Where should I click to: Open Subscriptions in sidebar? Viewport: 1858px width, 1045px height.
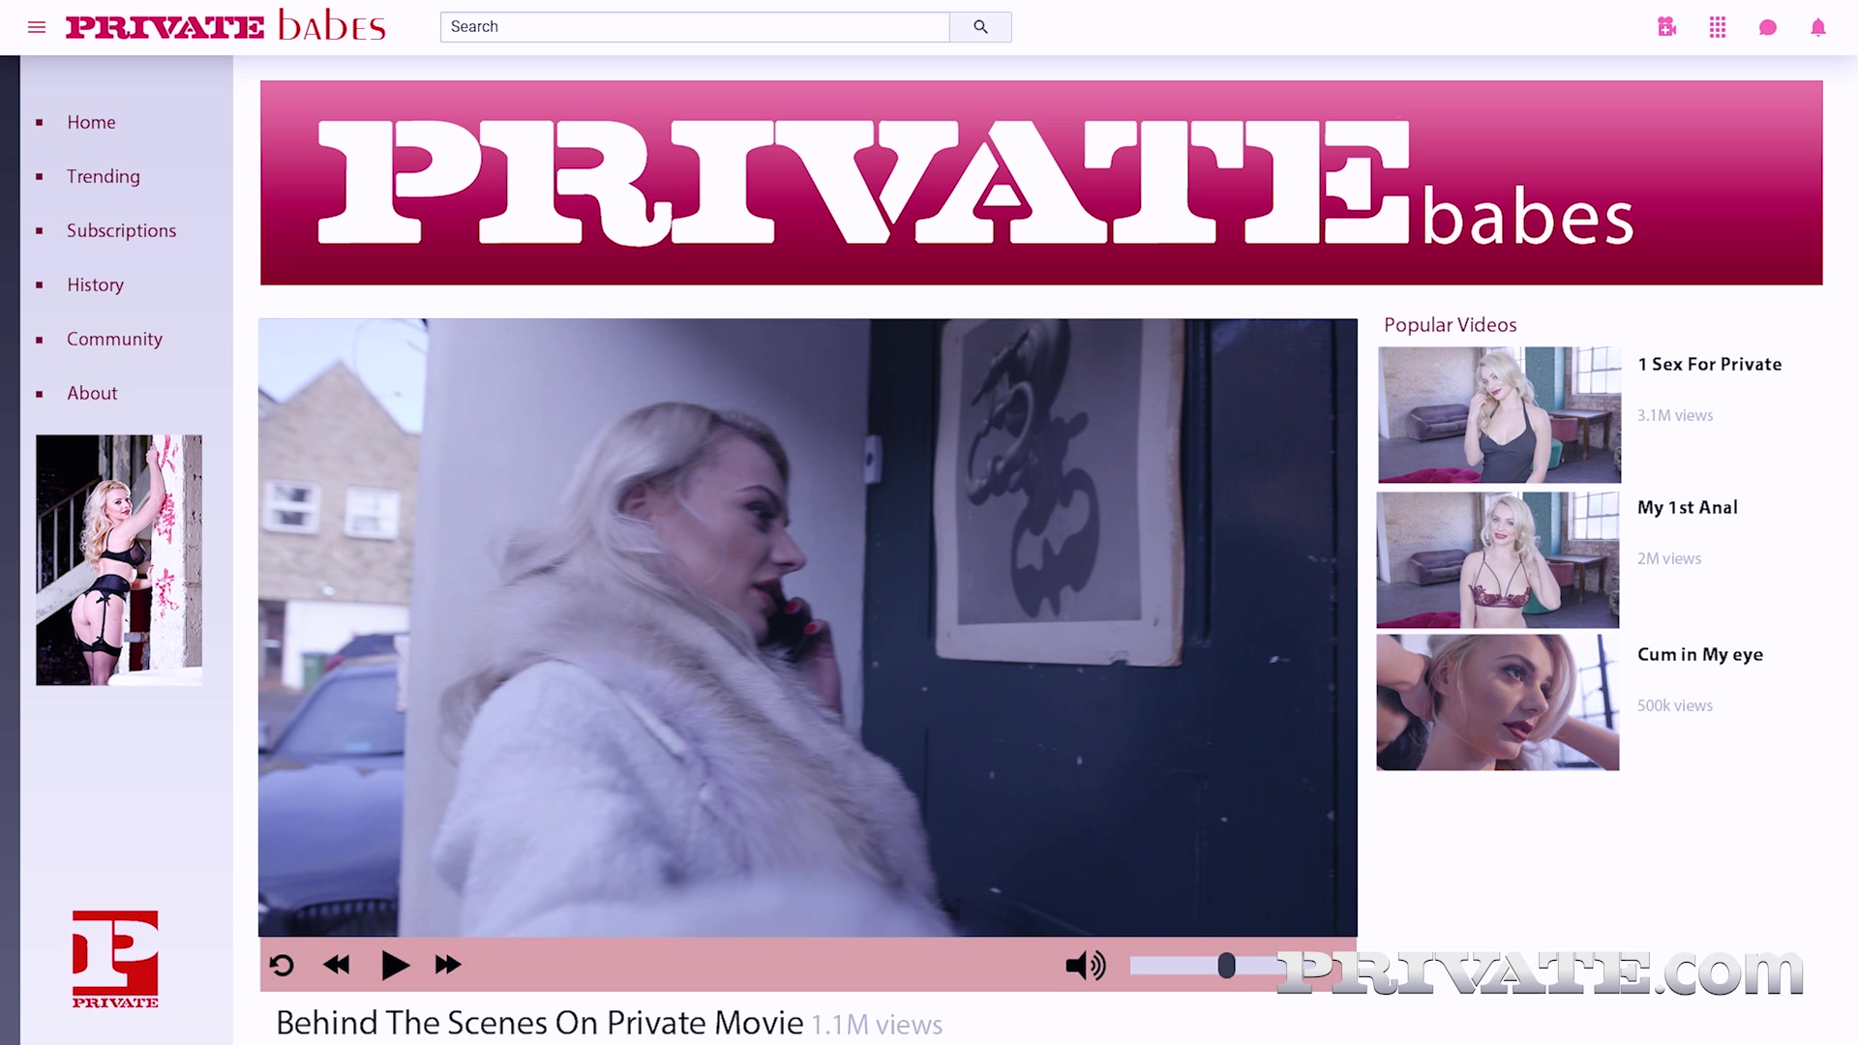point(121,230)
